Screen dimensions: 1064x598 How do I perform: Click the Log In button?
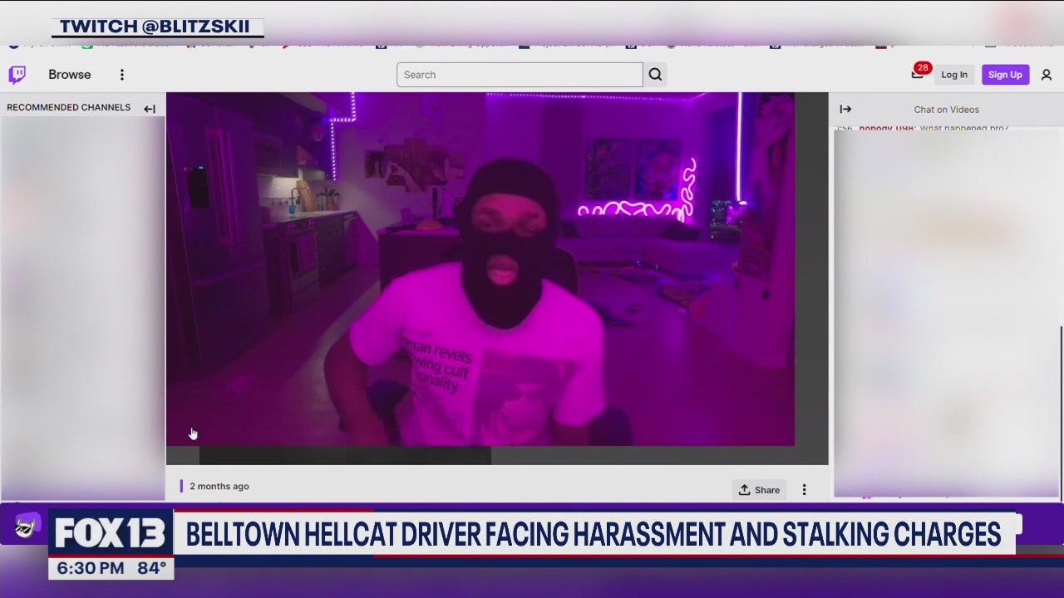tap(954, 74)
